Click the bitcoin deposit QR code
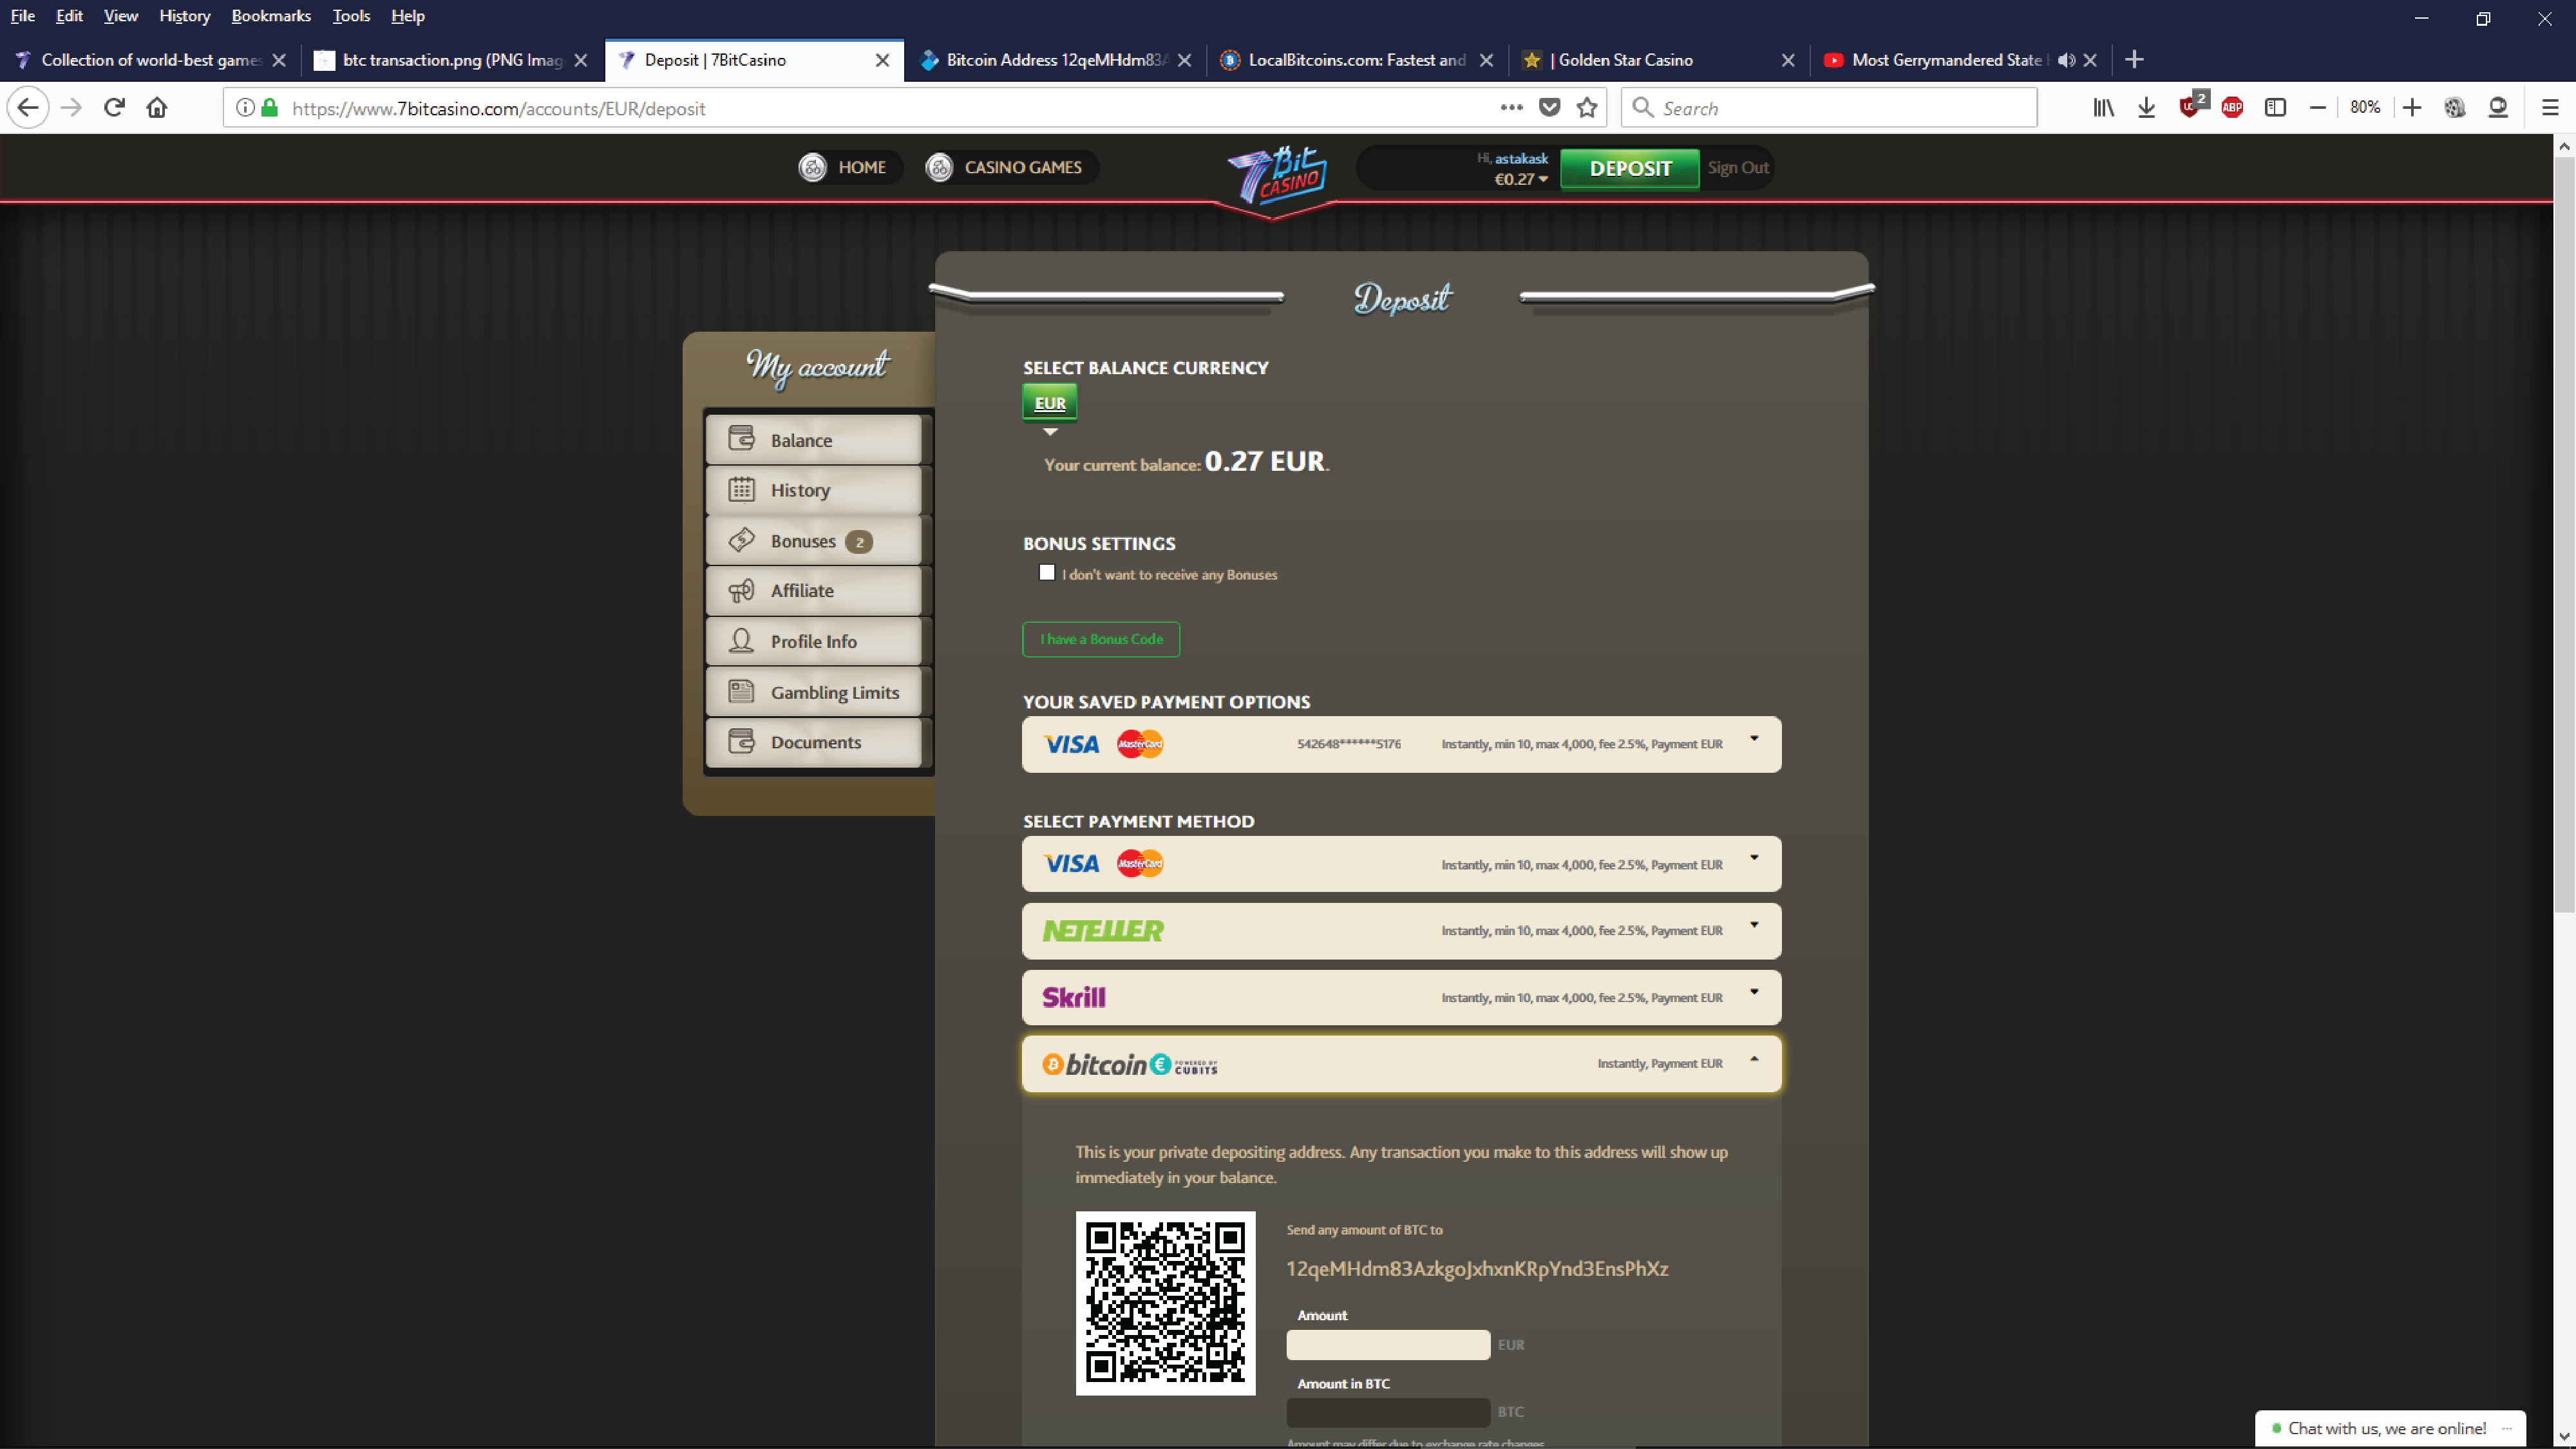 click(1165, 1303)
